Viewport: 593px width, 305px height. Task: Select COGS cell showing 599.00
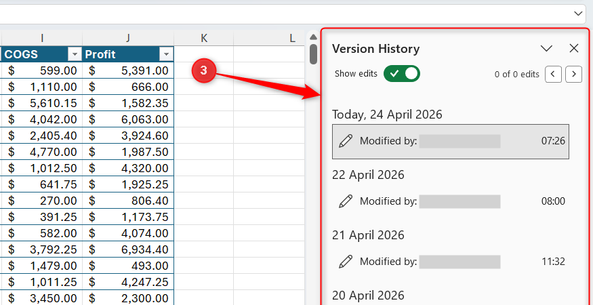(42, 70)
